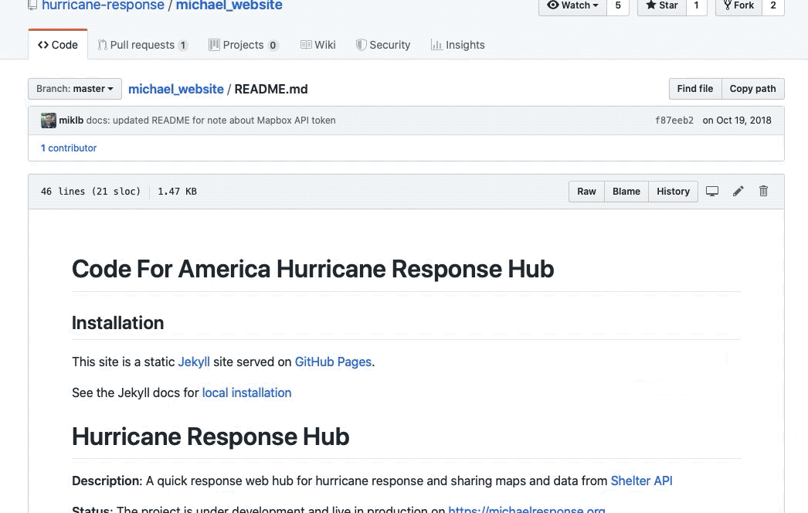The width and height of the screenshot is (808, 513).
Task: Open michael_website repo title link
Action: click(x=229, y=5)
